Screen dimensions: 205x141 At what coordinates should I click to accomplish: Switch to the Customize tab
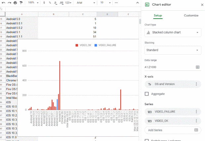191,16
